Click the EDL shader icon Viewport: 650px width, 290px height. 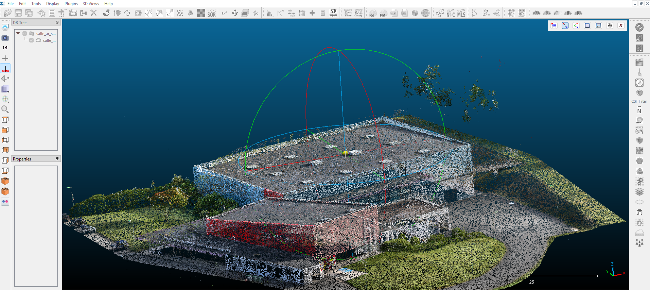click(x=639, y=38)
